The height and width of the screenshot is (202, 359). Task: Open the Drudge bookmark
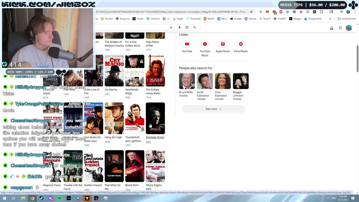click(x=236, y=19)
